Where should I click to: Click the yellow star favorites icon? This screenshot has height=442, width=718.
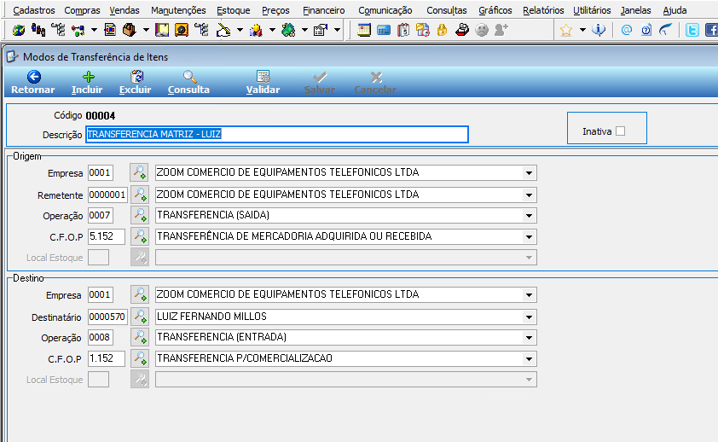point(566,30)
